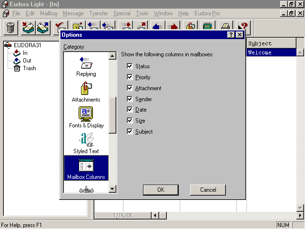Open the Address Book toolbar icon

point(208,26)
